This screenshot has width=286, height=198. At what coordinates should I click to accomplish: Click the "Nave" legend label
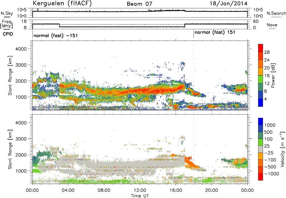(x=272, y=25)
